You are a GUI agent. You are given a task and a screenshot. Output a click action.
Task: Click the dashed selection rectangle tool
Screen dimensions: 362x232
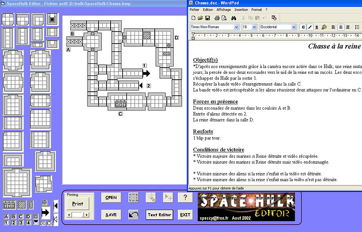click(x=134, y=197)
